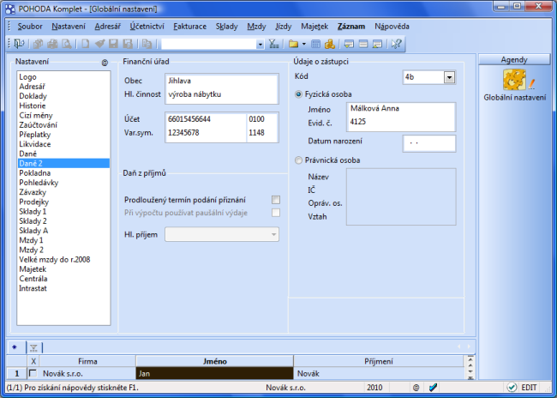Click the greyed copy documents toolbar icon
This screenshot has width=557, height=398.
[x=38, y=44]
